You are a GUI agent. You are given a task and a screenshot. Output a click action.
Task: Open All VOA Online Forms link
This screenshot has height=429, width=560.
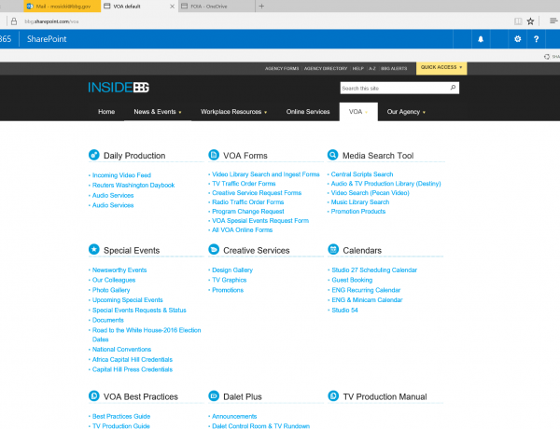[242, 229]
